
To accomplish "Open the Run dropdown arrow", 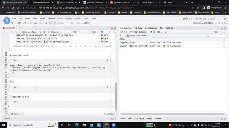I will pos(97,32).
